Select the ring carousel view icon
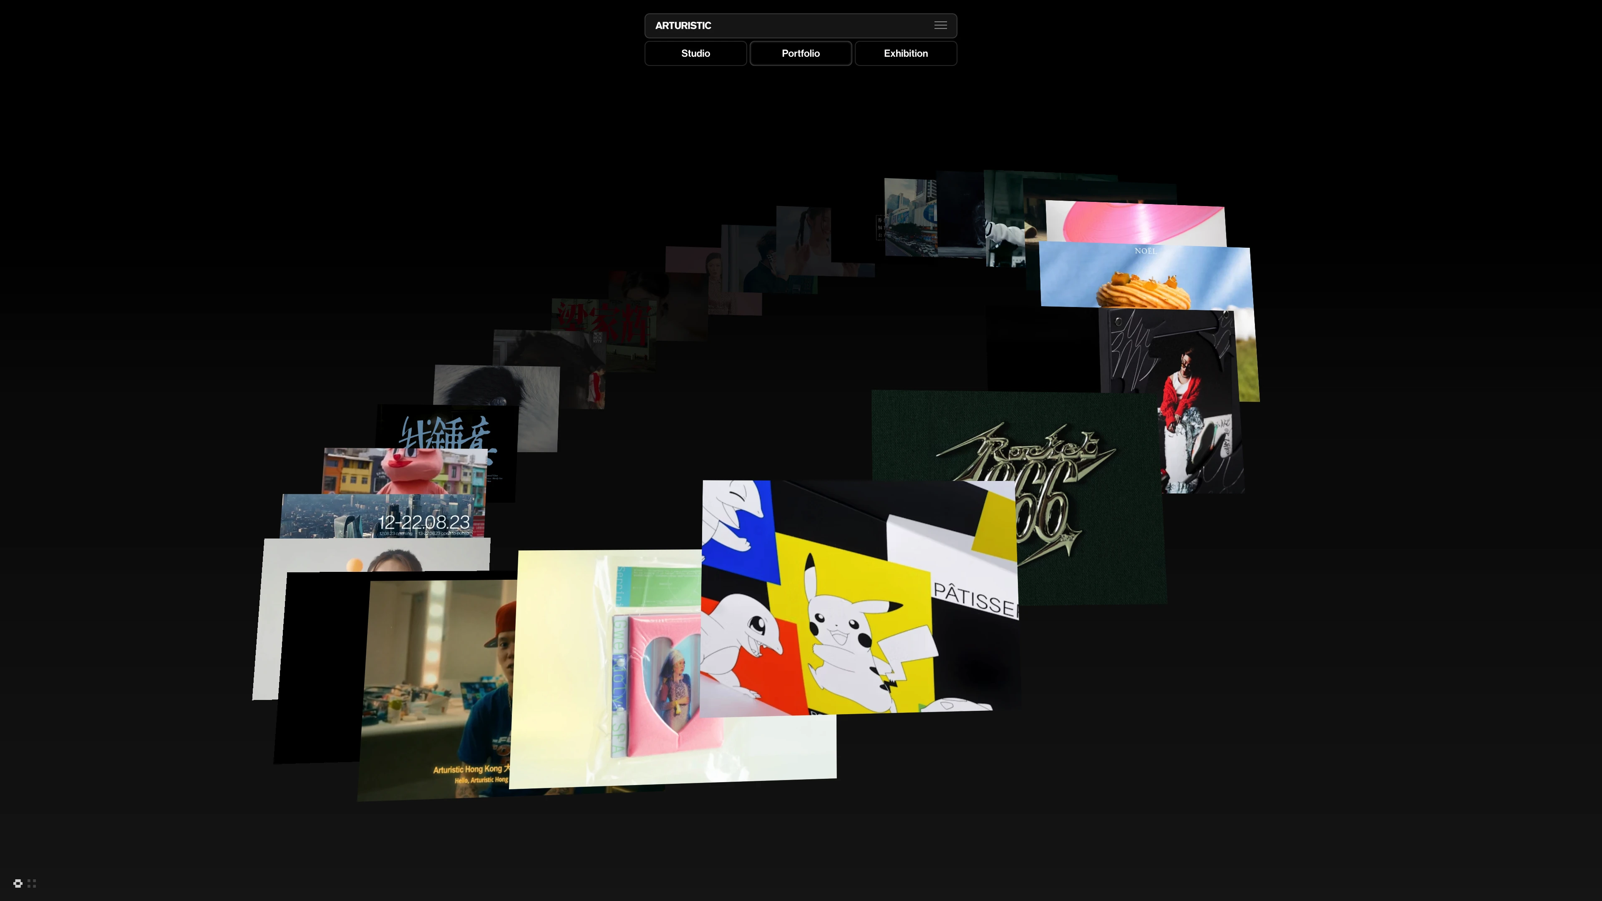The width and height of the screenshot is (1602, 901). [x=18, y=883]
